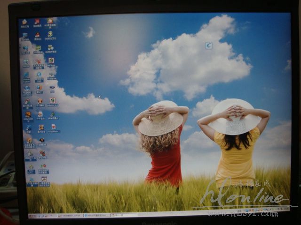Open the 360 Software Manager shortcut

(x=51, y=49)
